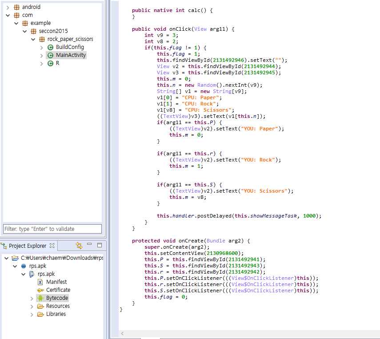380x339 pixels.
Task: Click the rock_paper_scissors package icon
Action: 42,39
